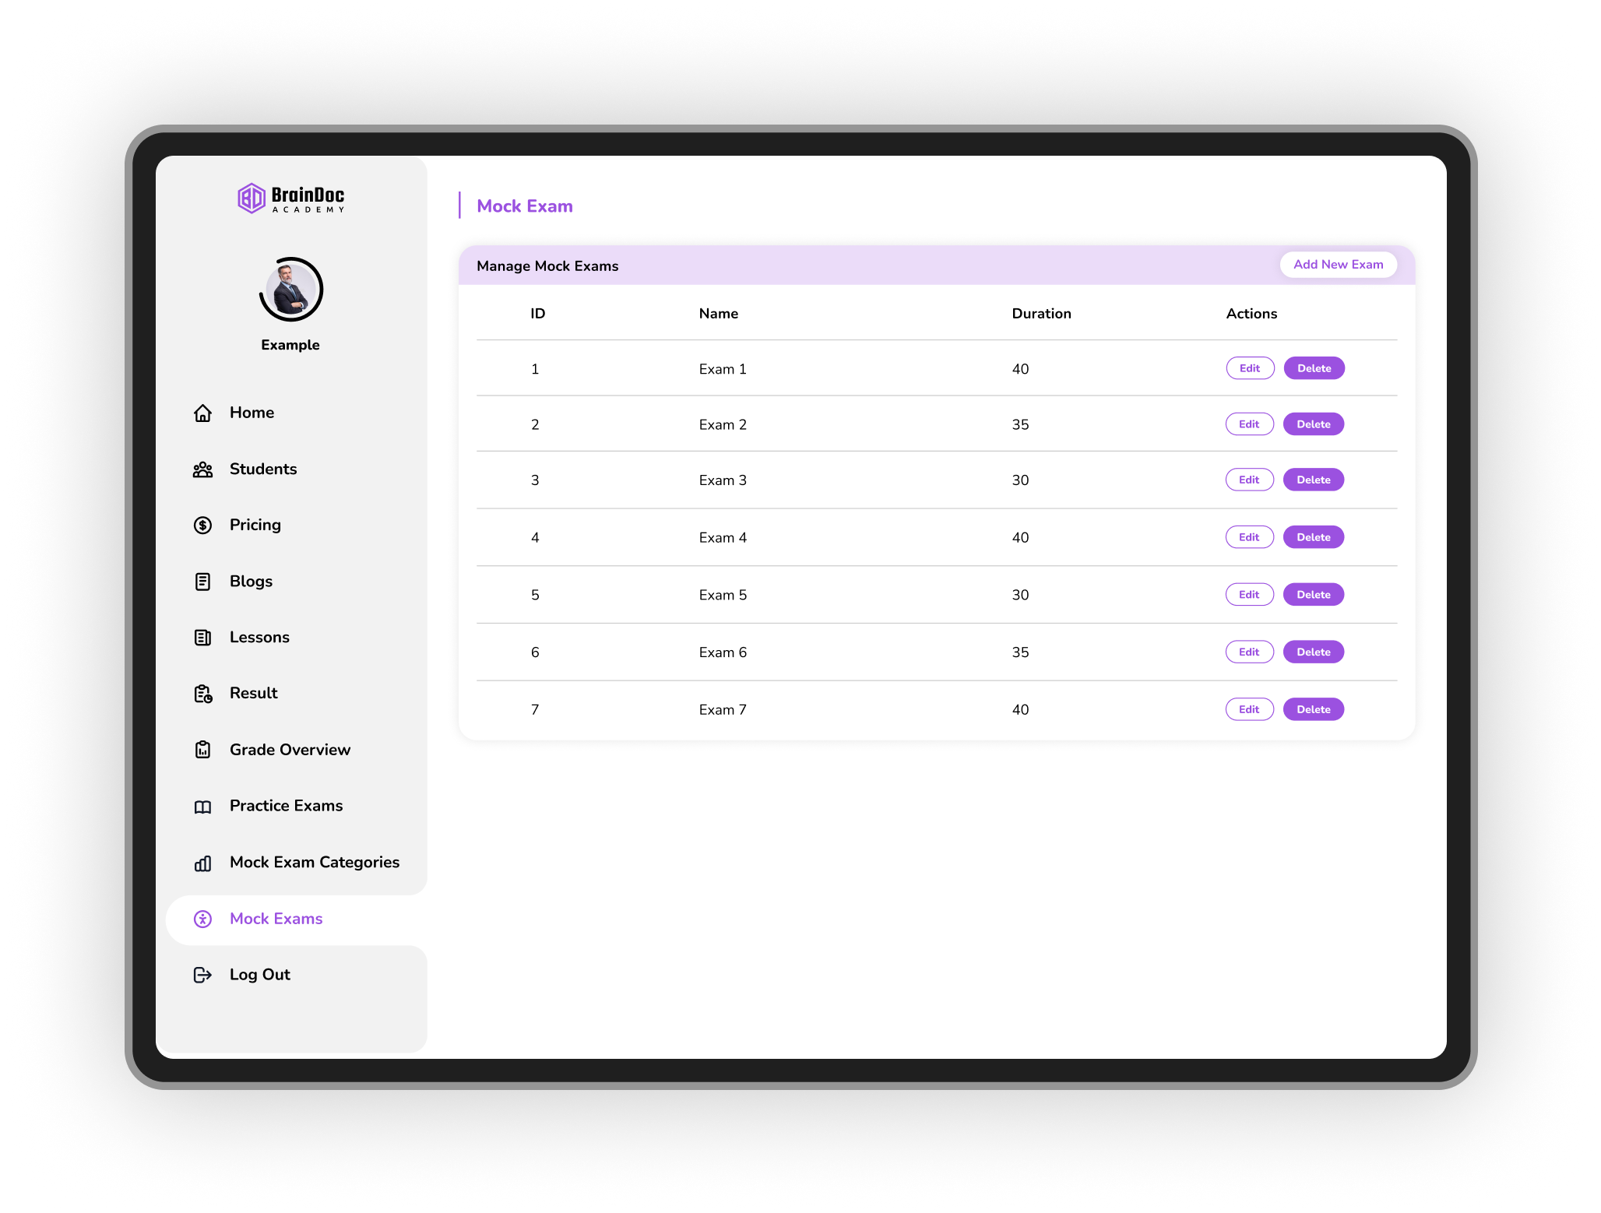Click Edit for Exam 1
Screen dimensions: 1601x1213
[x=1249, y=367]
